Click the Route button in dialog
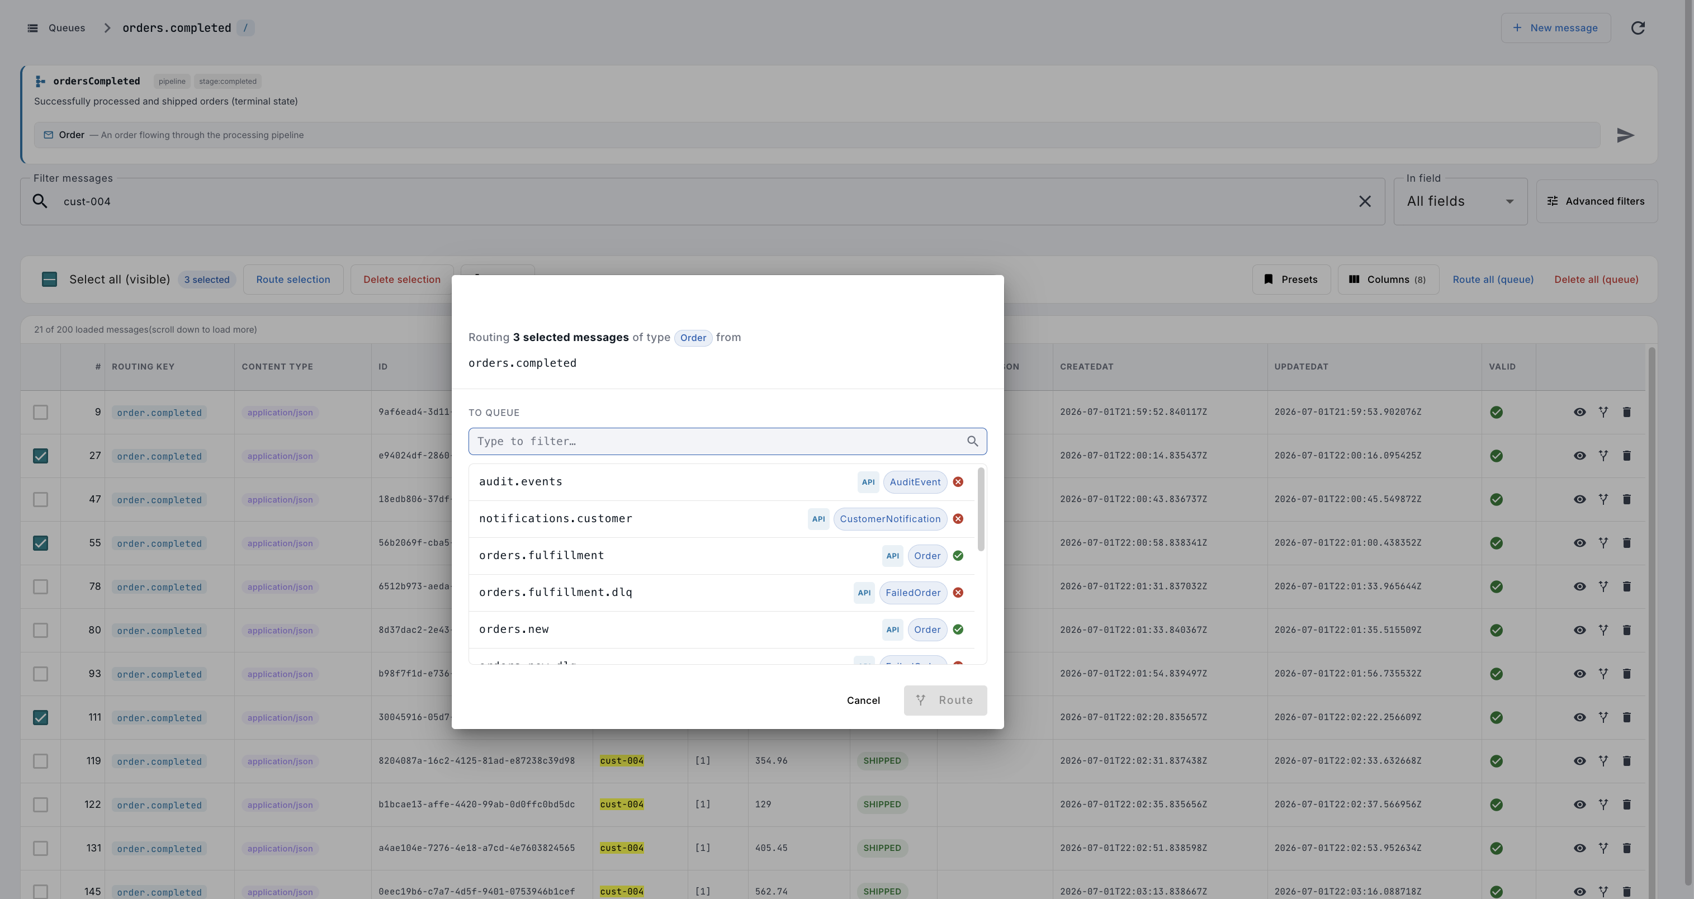The width and height of the screenshot is (1694, 899). point(945,701)
